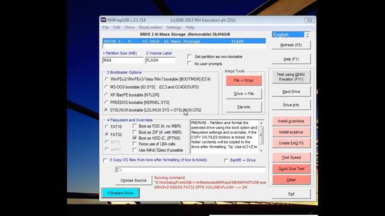The width and height of the screenshot is (385, 216).
Task: Tick Set partition as non-bootable
Action: point(189,56)
